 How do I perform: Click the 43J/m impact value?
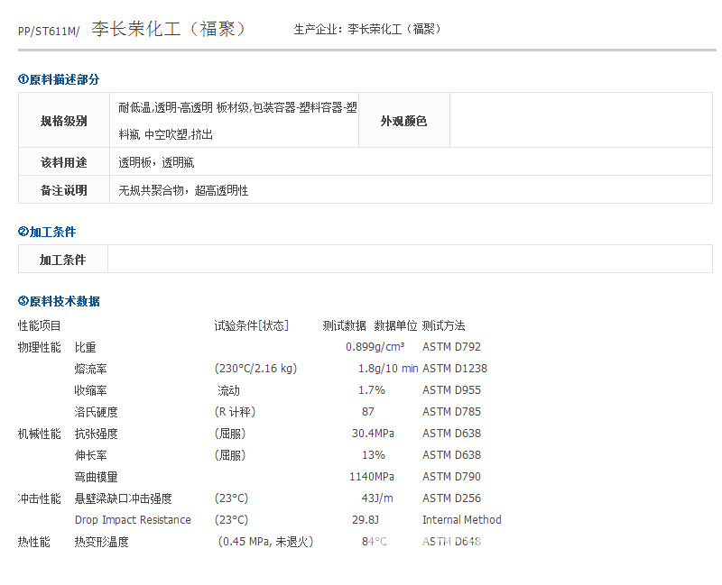point(377,498)
